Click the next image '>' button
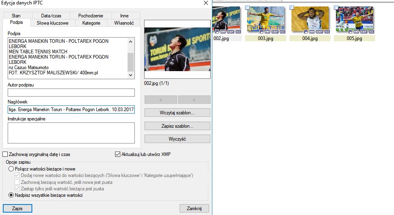The image size is (394, 215). 194,100
